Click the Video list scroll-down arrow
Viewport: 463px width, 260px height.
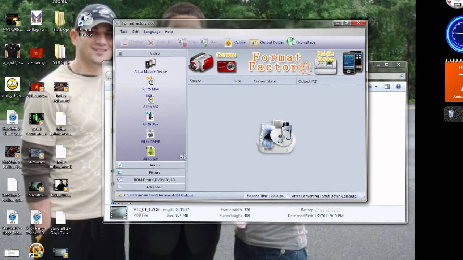click(182, 157)
